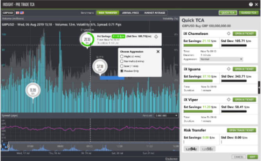Viewport: 261px width, 161px height.
Task: Click the crosshair icon for iX Chameleon
Action: point(229,34)
